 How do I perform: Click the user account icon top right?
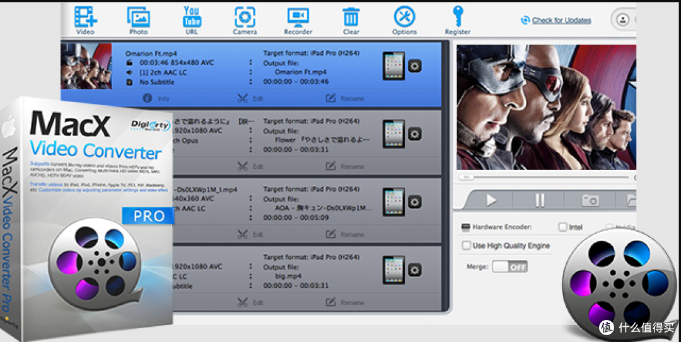tap(623, 20)
